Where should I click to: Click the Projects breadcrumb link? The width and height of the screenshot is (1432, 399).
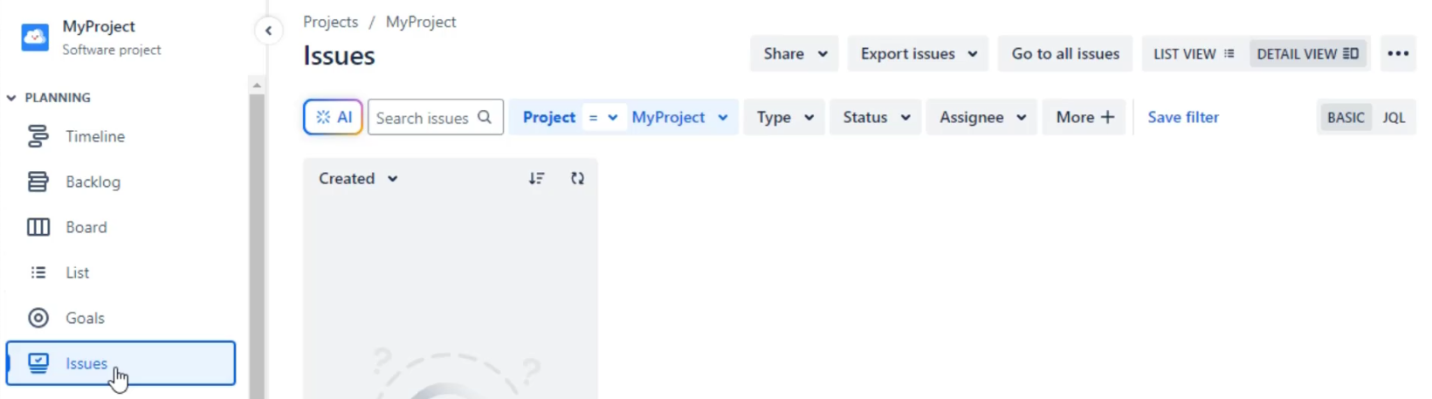(330, 22)
